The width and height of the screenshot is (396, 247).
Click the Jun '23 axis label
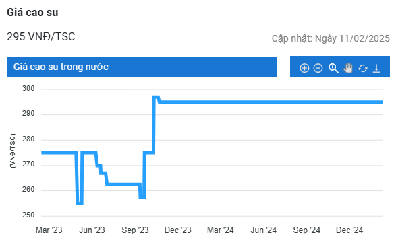coord(92,230)
